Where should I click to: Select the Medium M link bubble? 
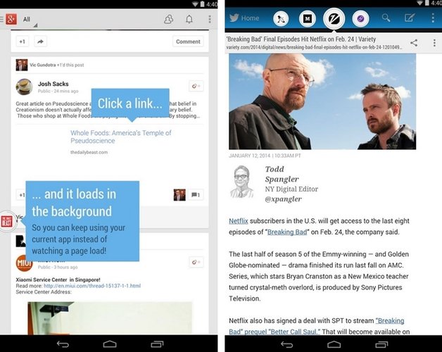pyautogui.click(x=308, y=19)
